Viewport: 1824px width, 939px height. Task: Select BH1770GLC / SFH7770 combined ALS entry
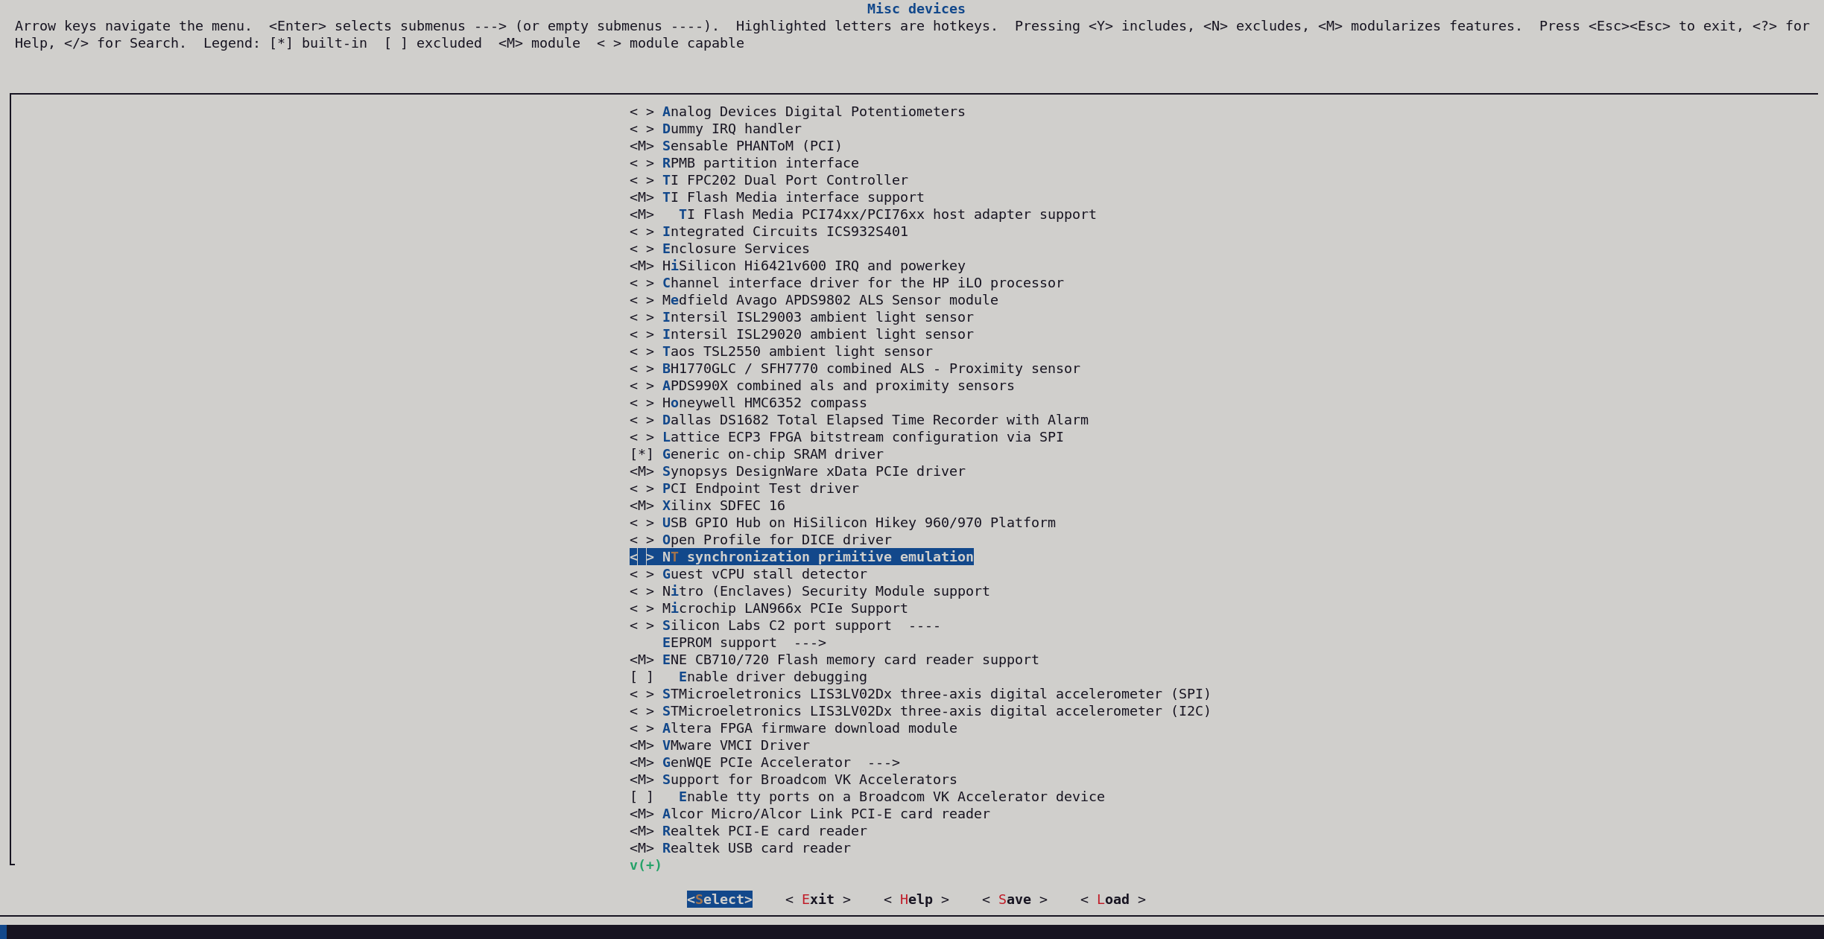(855, 369)
